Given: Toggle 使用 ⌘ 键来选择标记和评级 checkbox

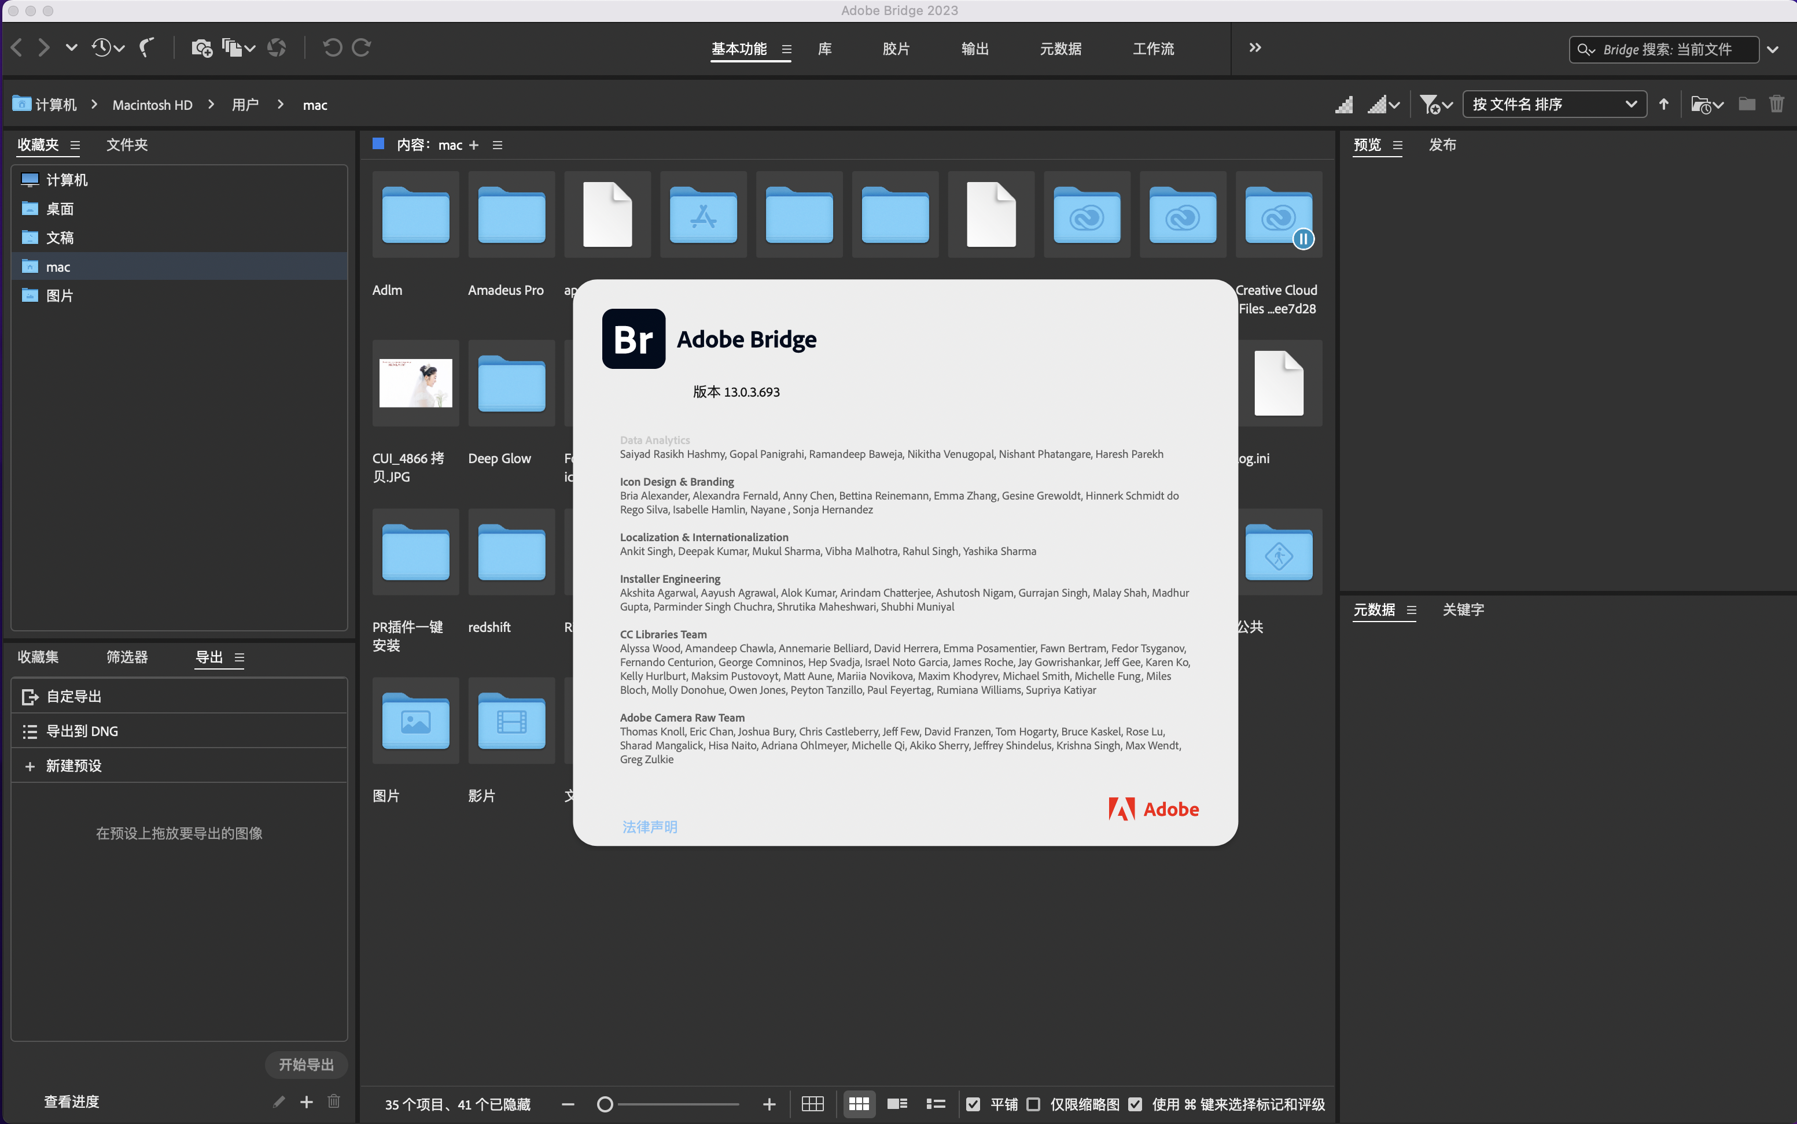Looking at the screenshot, I should [x=1135, y=1104].
